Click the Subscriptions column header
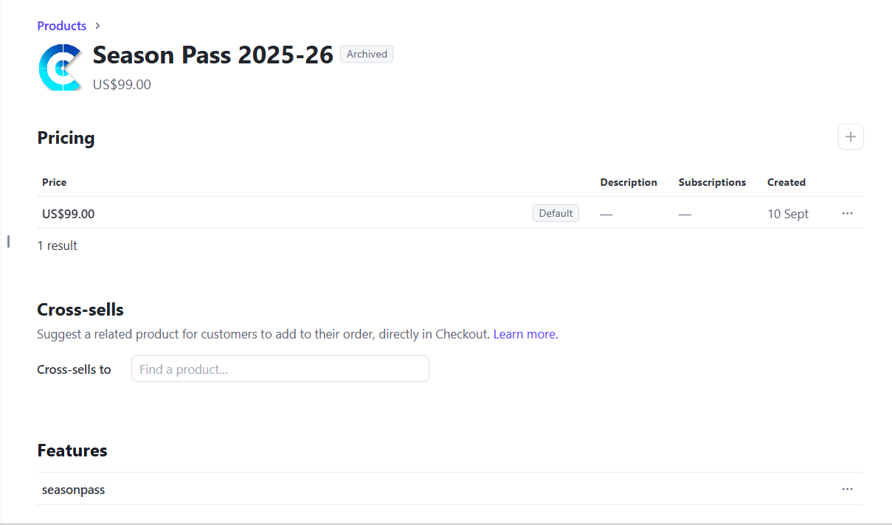The image size is (892, 525). [x=712, y=182]
